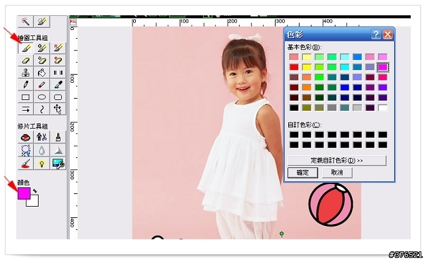Select the sparkle magic eraser tool

(x=42, y=61)
